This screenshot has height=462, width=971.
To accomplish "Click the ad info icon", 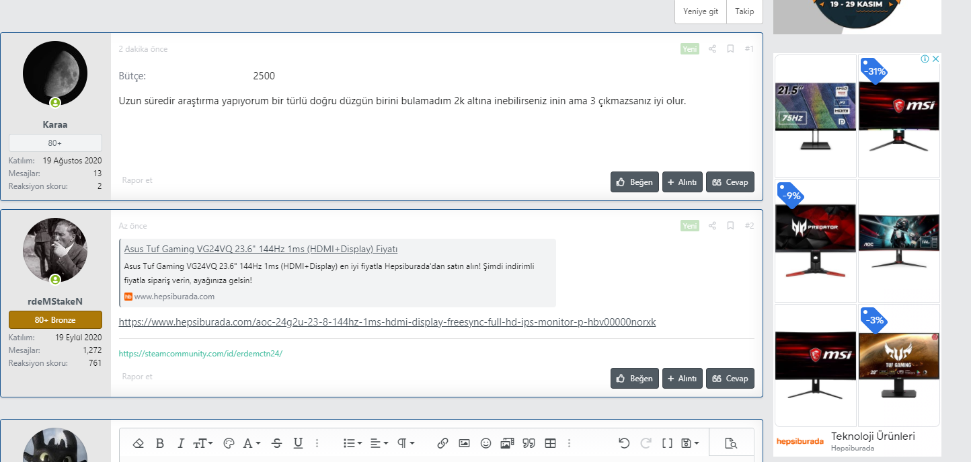I will click(x=925, y=59).
